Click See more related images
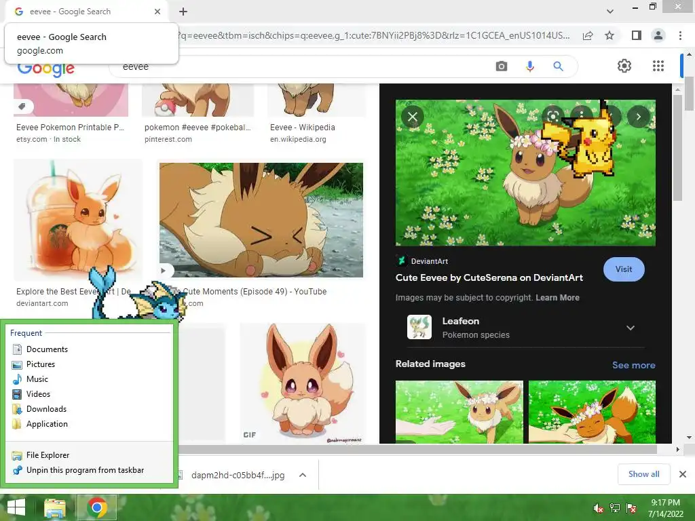Viewport: 695px width, 521px height. click(x=633, y=365)
